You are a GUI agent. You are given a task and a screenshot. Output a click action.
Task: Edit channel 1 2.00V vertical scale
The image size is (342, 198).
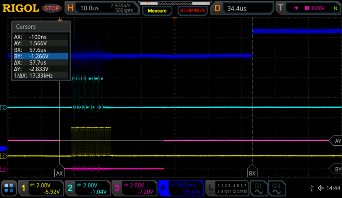tap(43, 185)
